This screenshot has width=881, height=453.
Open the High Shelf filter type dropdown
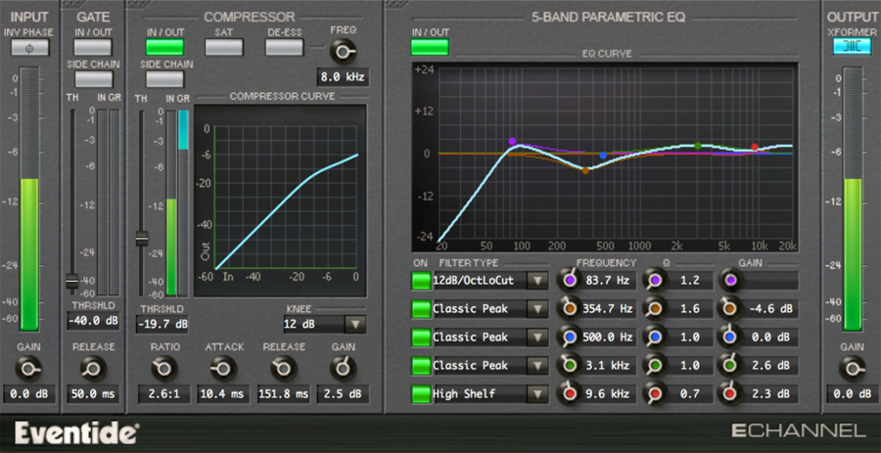point(537,394)
